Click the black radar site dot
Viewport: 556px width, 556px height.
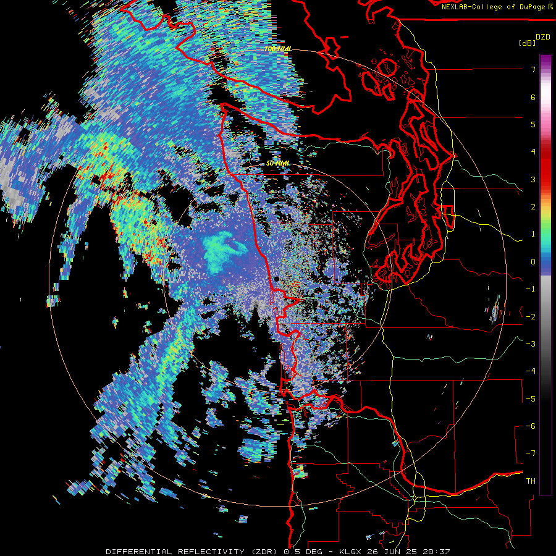point(277,279)
